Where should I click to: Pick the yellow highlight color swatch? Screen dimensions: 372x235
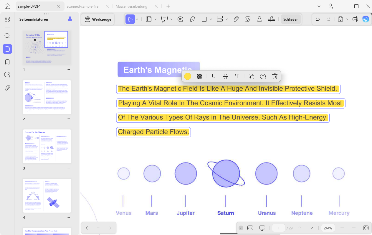pyautogui.click(x=188, y=76)
